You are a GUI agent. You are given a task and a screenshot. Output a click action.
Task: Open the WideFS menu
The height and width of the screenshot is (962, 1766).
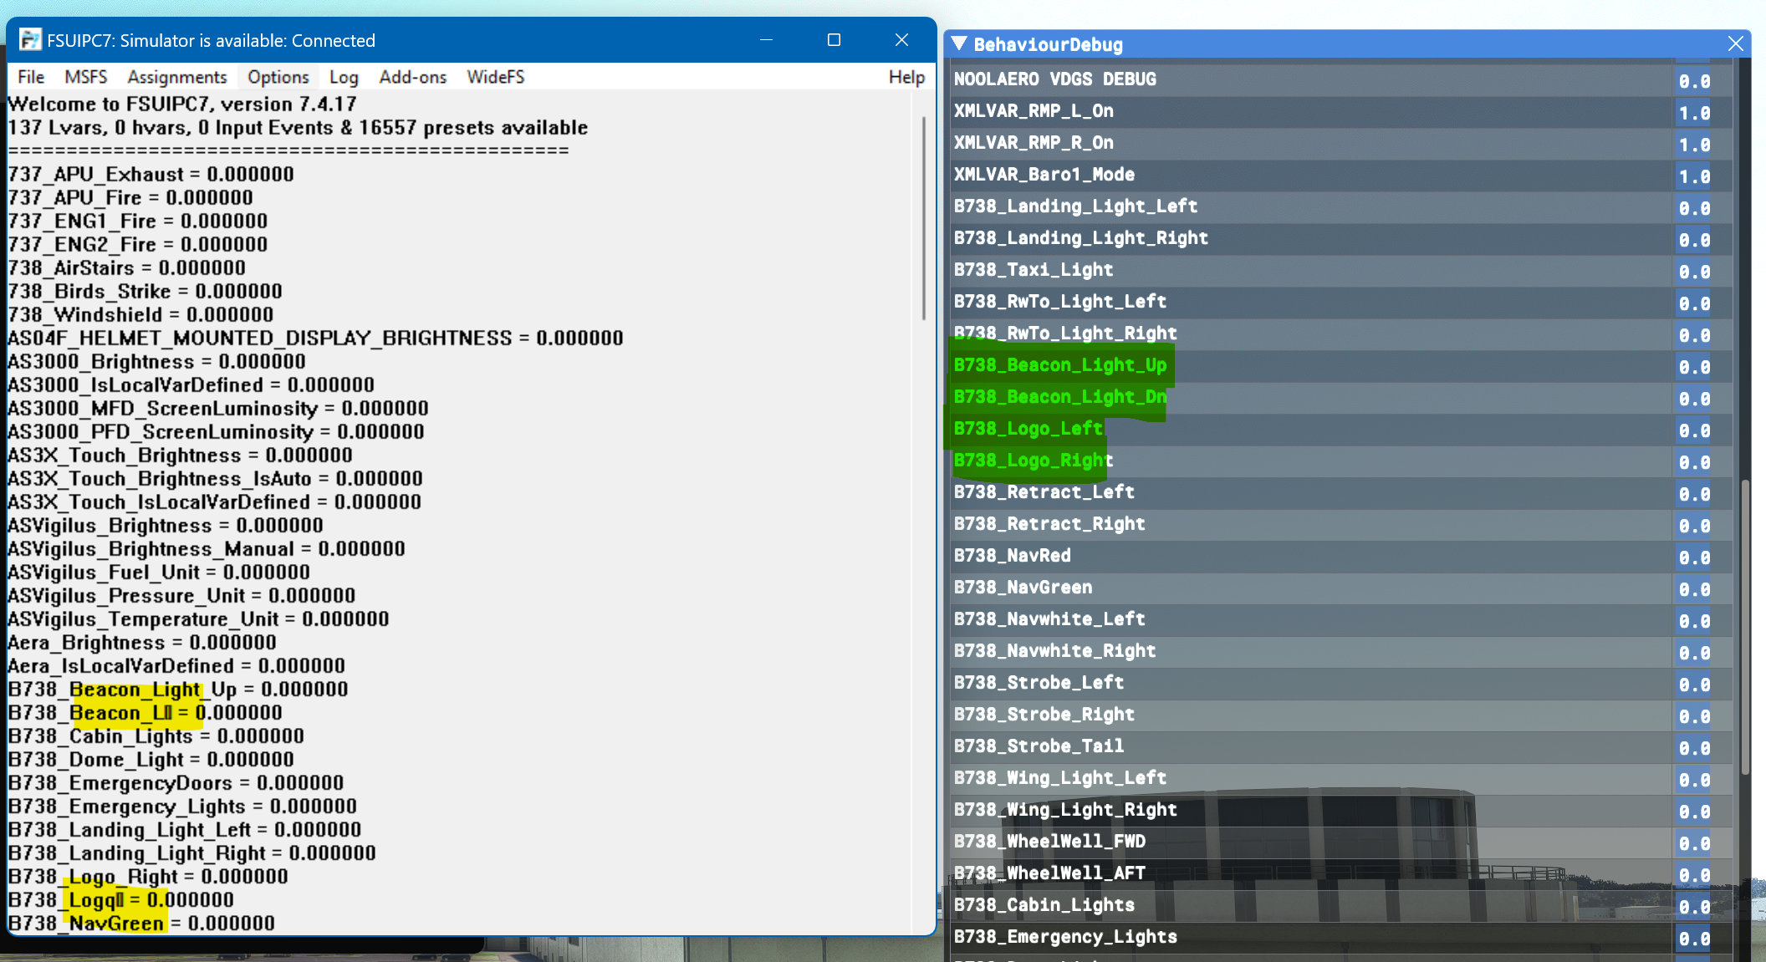tap(496, 77)
